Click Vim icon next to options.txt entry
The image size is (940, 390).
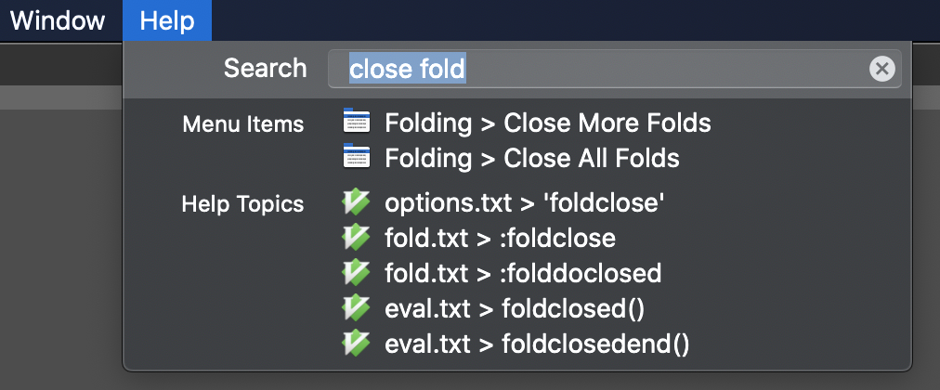tap(356, 201)
